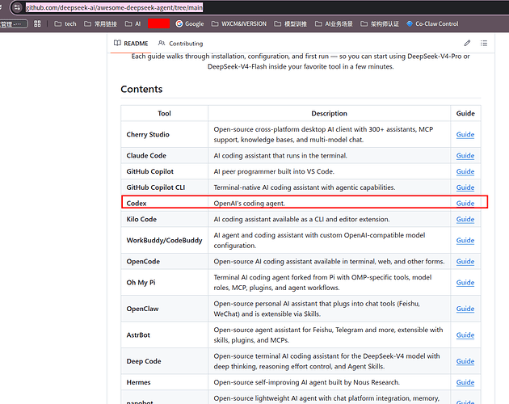This screenshot has height=404, width=509.
Task: Open the AI bookmarks folder
Action: [133, 23]
